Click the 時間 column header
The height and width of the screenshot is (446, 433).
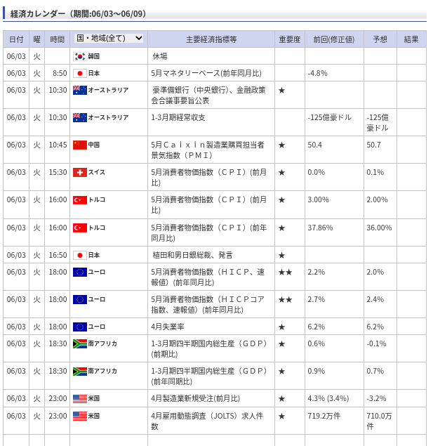(x=57, y=39)
